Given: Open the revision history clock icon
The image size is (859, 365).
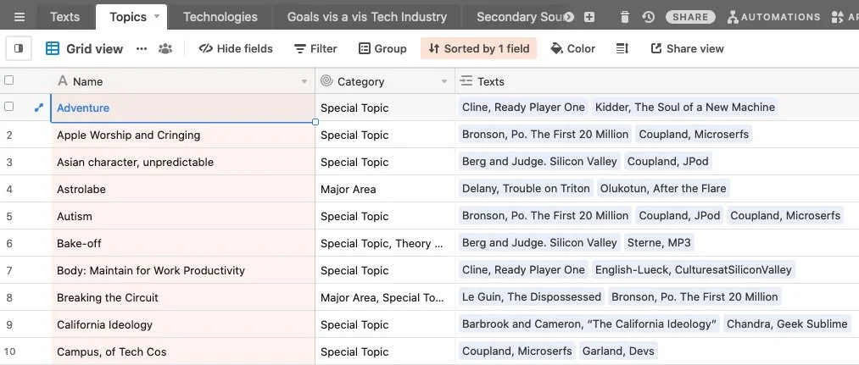Looking at the screenshot, I should tap(648, 17).
